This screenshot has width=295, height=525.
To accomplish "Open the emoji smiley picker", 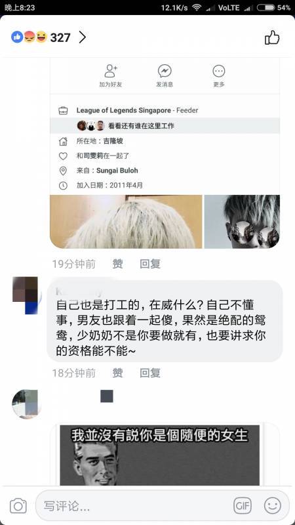I will click(x=273, y=505).
